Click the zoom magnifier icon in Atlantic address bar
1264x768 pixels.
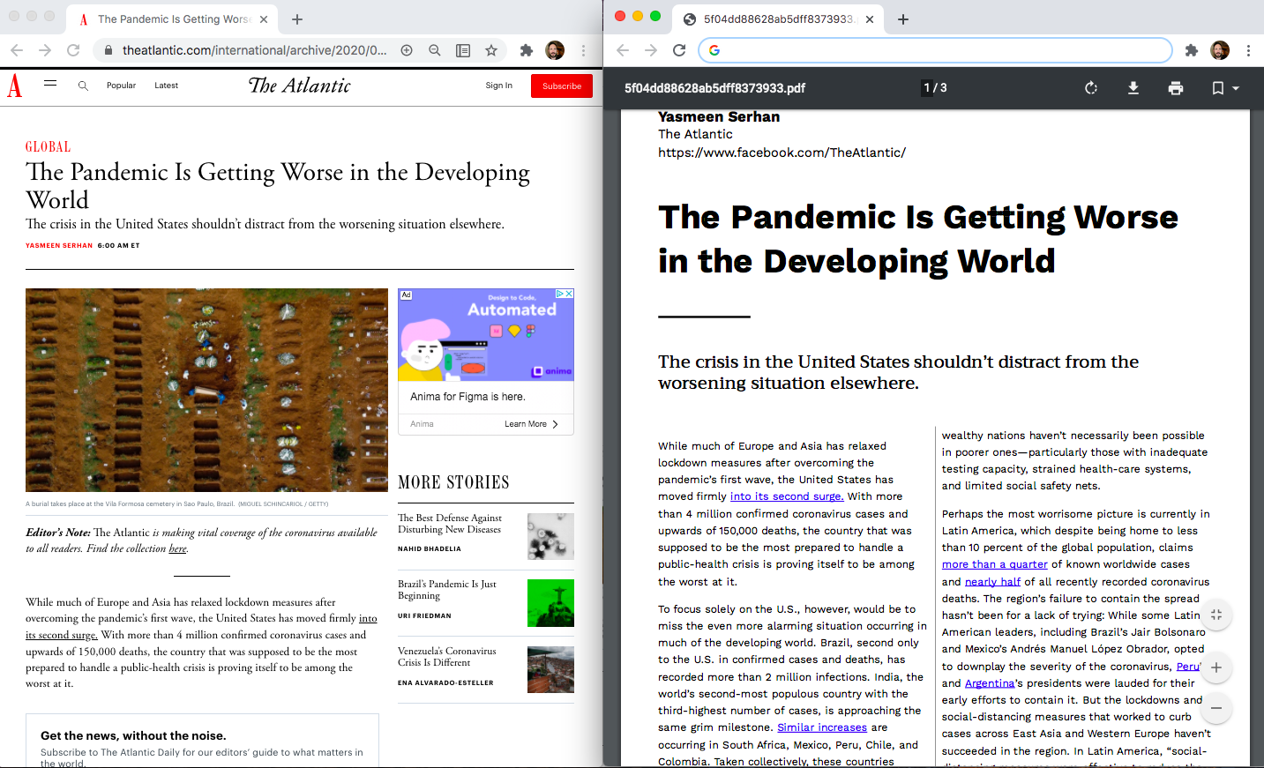pos(435,50)
